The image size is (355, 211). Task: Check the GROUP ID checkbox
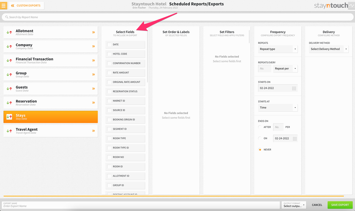[109, 186]
